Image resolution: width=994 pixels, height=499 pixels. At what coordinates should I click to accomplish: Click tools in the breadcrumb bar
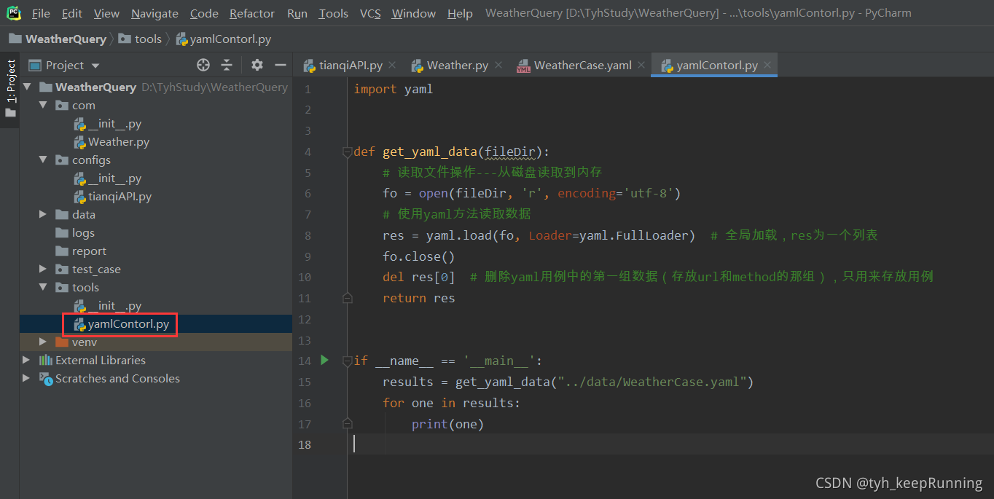pyautogui.click(x=140, y=39)
